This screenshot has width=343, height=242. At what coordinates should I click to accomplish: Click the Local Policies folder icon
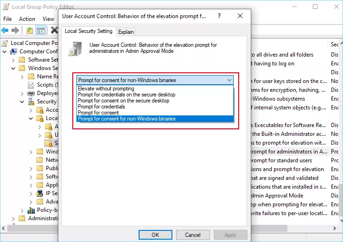tap(40, 118)
